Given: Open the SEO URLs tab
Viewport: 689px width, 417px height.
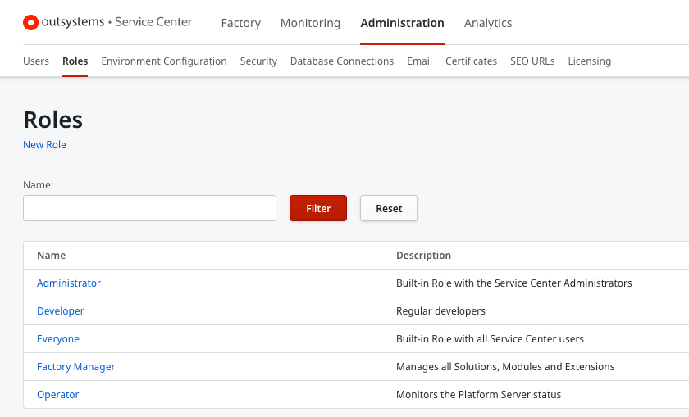Looking at the screenshot, I should click(532, 61).
